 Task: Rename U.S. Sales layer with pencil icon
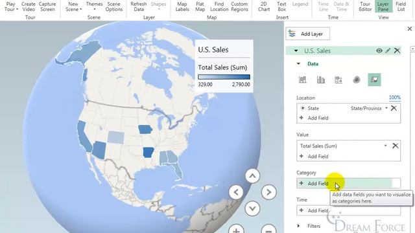pyautogui.click(x=388, y=50)
